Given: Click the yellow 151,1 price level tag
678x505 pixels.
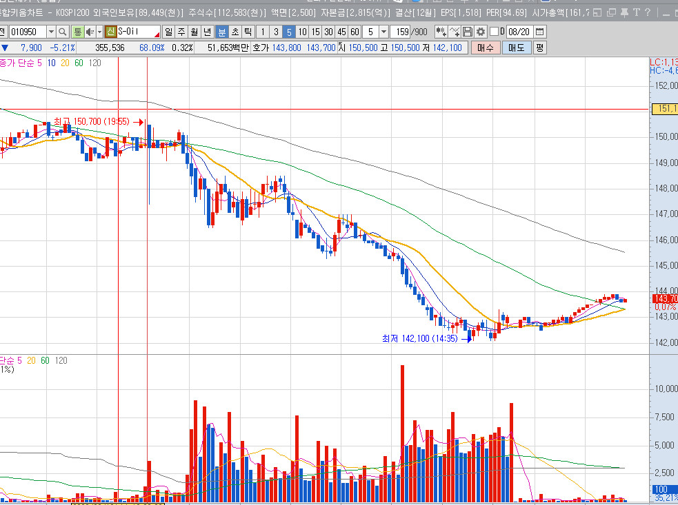Looking at the screenshot, I should tap(665, 109).
